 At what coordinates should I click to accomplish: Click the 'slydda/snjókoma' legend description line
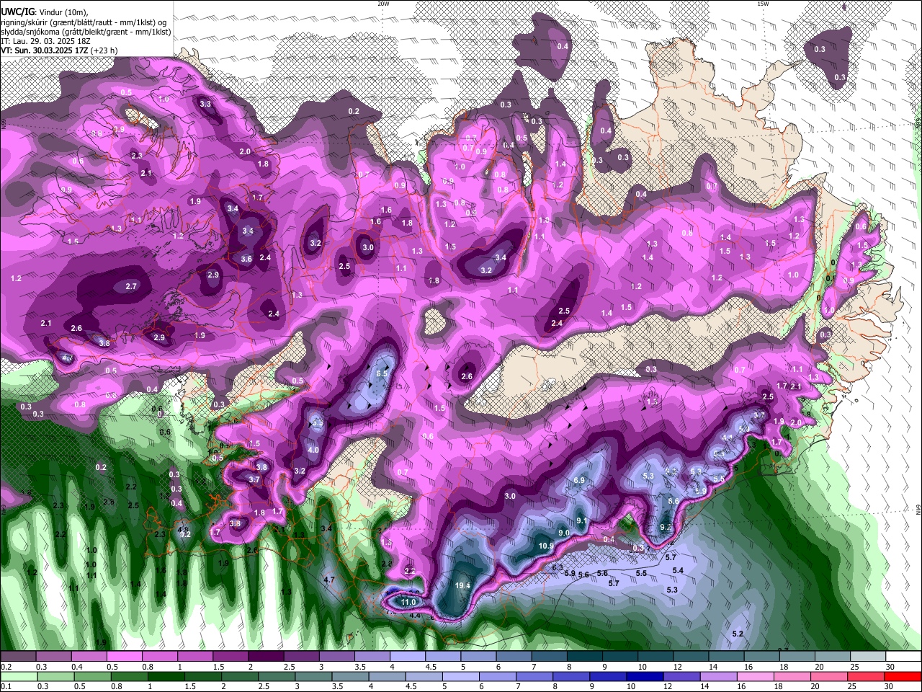tap(86, 32)
